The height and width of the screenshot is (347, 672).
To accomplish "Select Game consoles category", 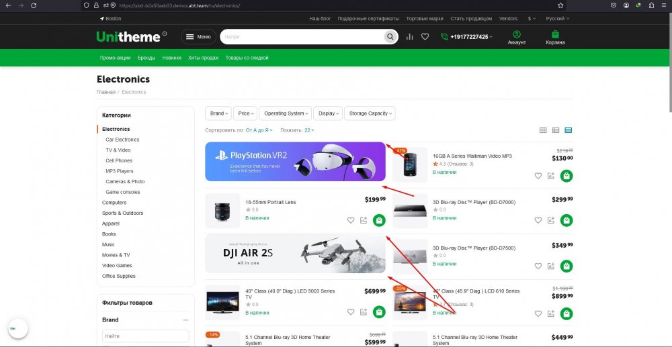I will coord(123,192).
